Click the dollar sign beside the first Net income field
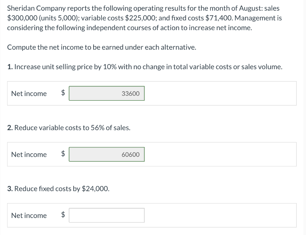The width and height of the screenshot is (306, 235). point(62,93)
